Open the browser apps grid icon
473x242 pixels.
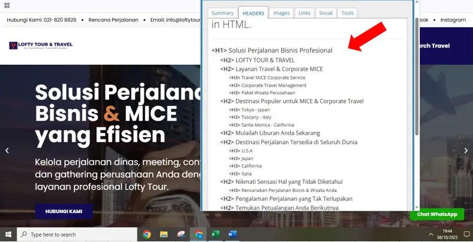point(7,5)
